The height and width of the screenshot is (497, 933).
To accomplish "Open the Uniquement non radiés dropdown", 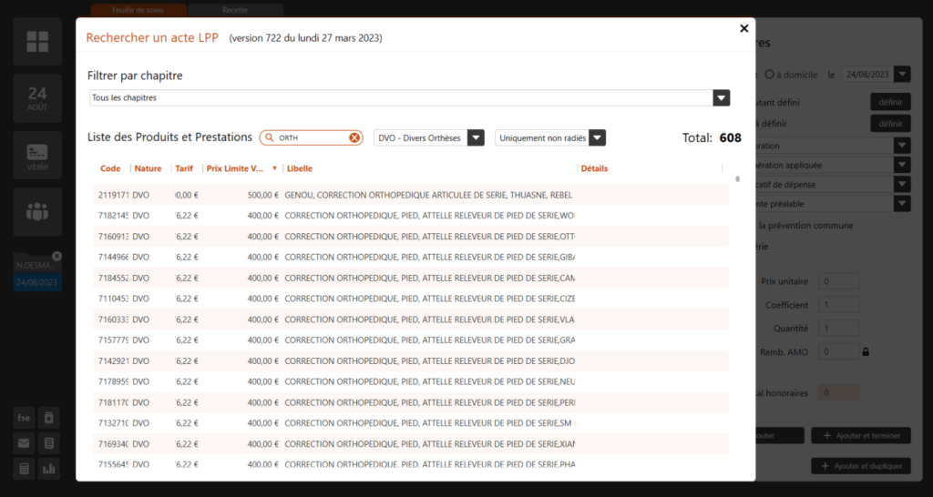I will point(597,137).
